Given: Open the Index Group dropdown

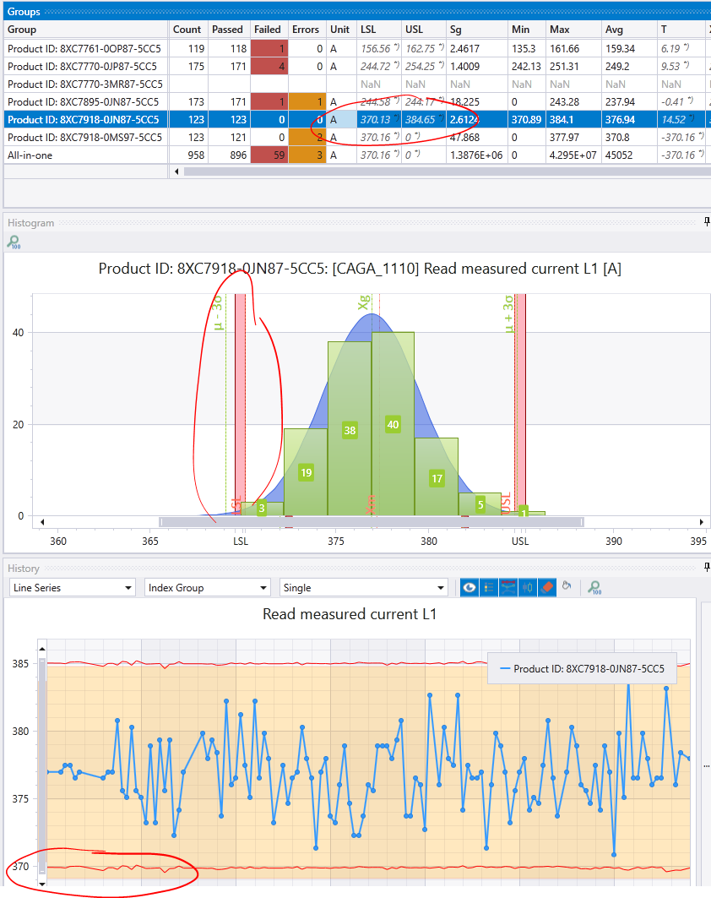Looking at the screenshot, I should click(207, 588).
